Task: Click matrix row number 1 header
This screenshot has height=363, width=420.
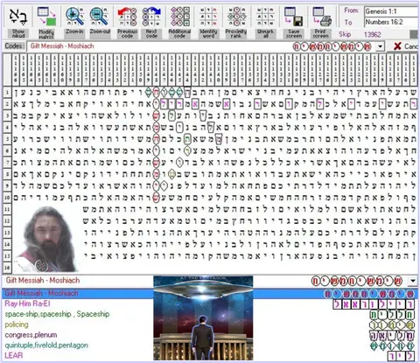Action: pos(7,93)
